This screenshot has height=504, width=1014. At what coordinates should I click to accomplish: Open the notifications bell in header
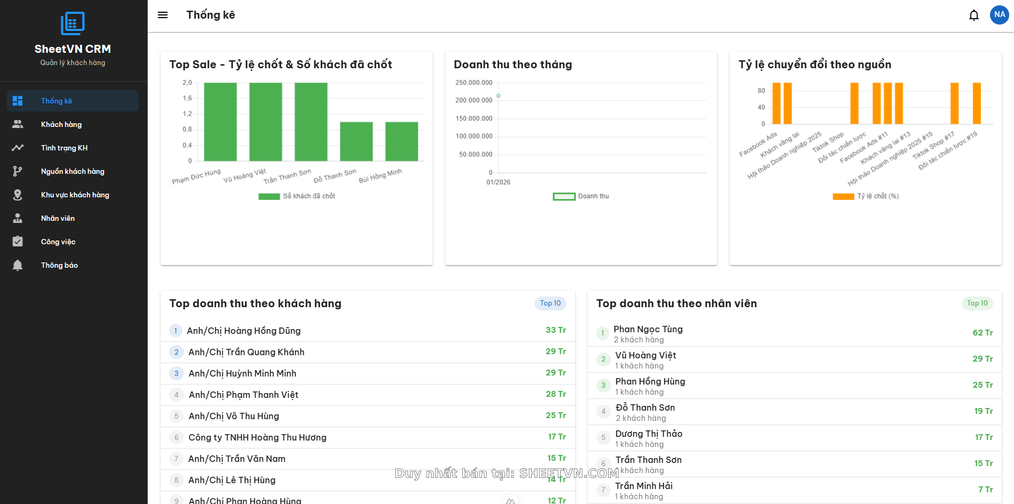coord(973,15)
